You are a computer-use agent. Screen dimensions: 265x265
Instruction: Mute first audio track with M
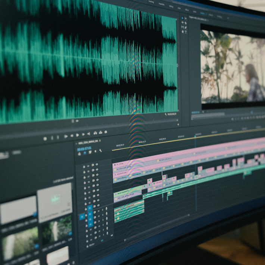pos(99,211)
